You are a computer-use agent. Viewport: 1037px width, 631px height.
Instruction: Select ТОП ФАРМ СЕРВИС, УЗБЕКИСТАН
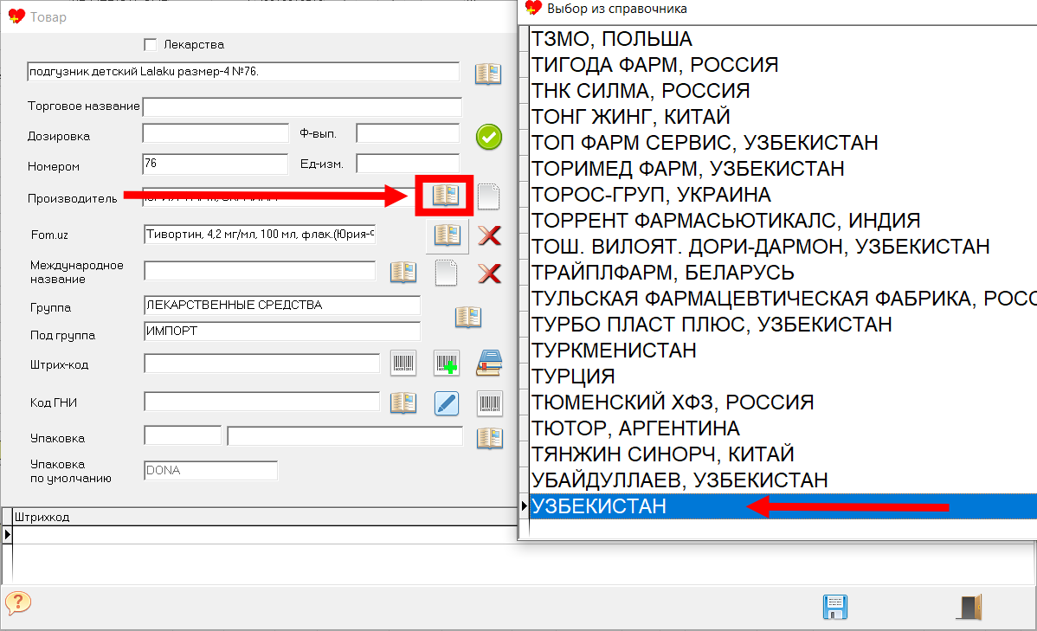783,143
